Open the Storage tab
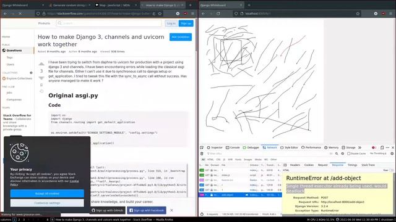396x222 pixels. click(x=348, y=147)
